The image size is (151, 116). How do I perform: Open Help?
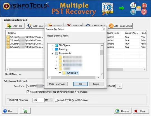10,111
